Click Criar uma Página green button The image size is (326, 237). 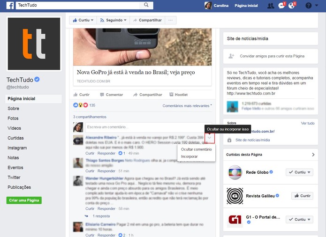tap(24, 200)
